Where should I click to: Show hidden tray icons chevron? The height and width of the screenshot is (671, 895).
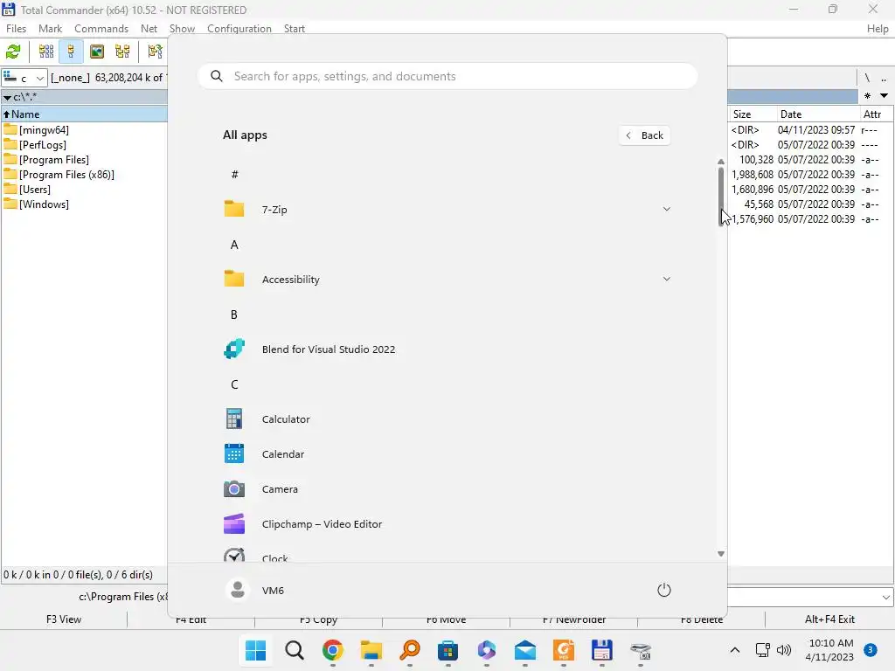(x=735, y=650)
